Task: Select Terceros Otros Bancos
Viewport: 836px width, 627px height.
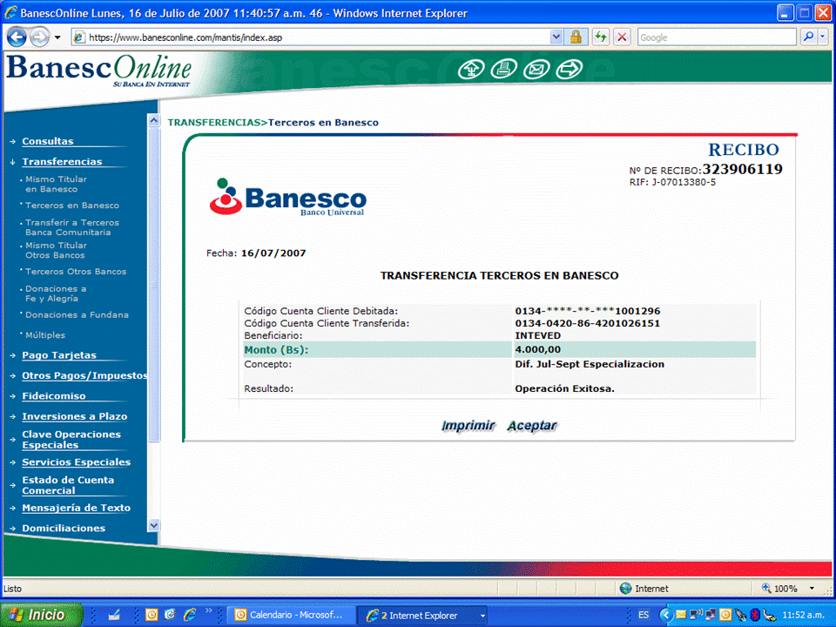Action: [76, 272]
